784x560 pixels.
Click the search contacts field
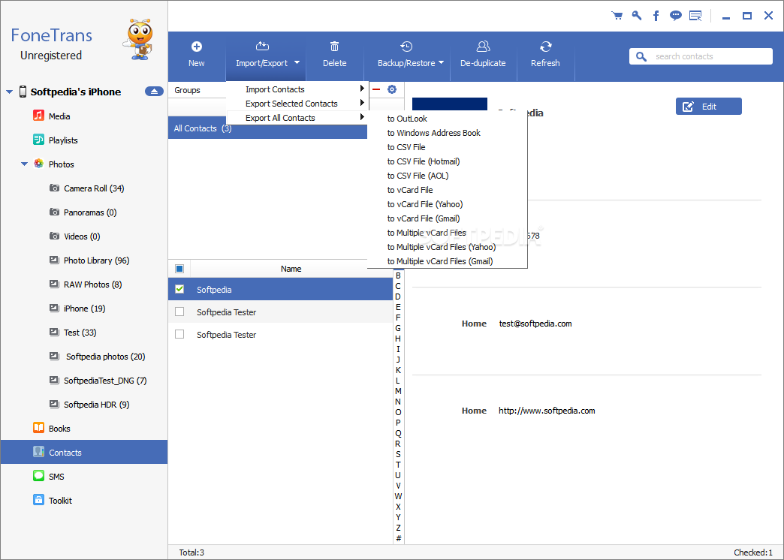pyautogui.click(x=701, y=56)
